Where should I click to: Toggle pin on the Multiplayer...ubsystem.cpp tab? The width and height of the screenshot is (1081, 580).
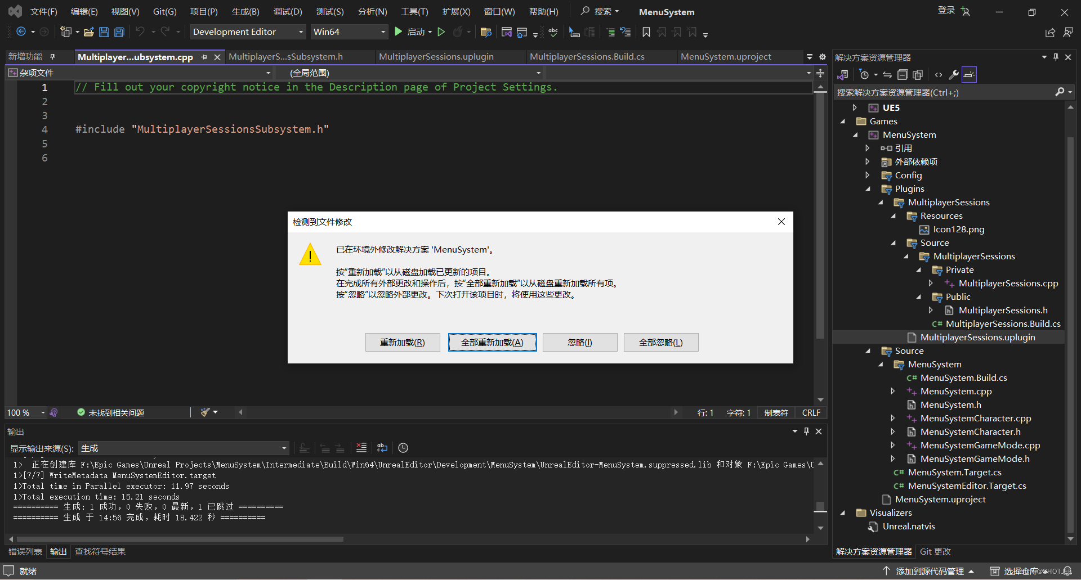point(204,57)
